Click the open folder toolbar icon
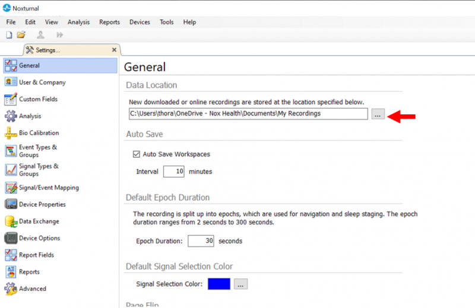 (x=21, y=35)
